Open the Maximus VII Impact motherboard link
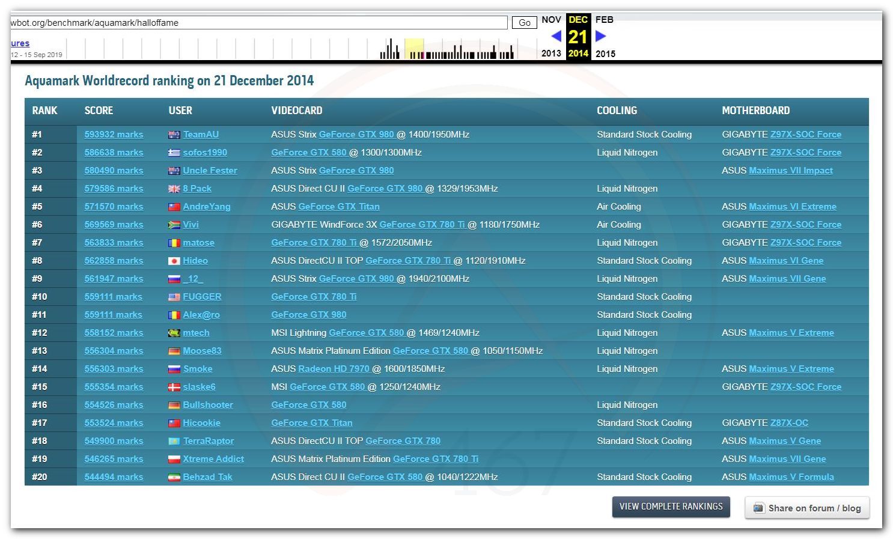Screen dimensions: 893x539 click(790, 171)
